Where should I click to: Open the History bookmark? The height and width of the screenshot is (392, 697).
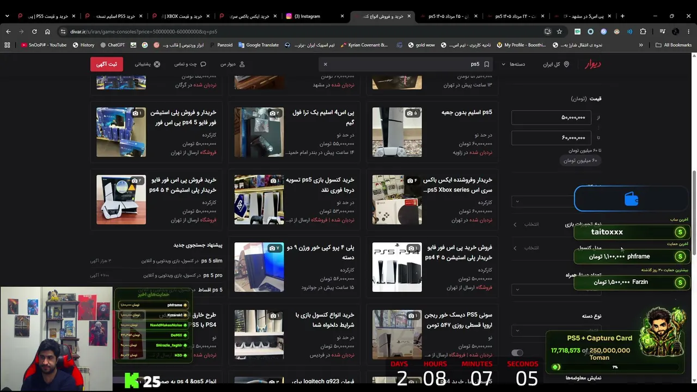tap(83, 45)
